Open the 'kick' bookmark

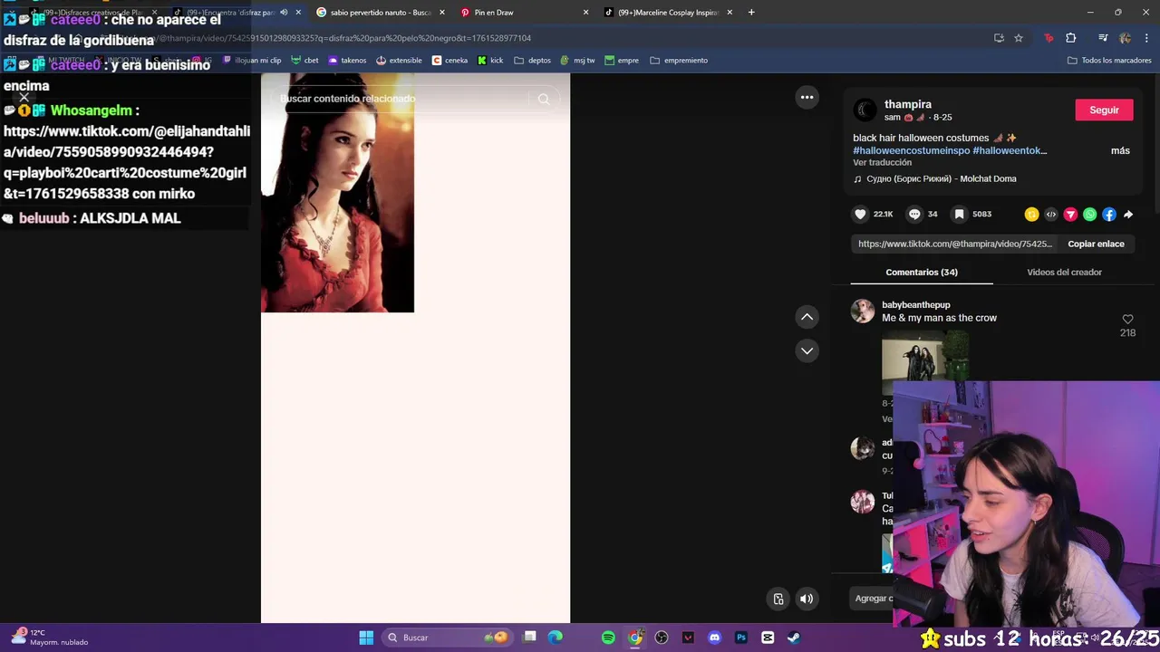click(490, 60)
